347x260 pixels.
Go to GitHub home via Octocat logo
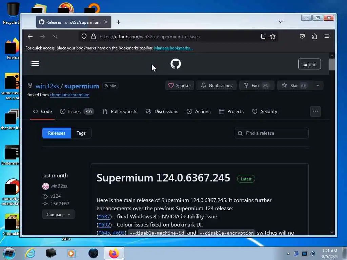point(176,64)
